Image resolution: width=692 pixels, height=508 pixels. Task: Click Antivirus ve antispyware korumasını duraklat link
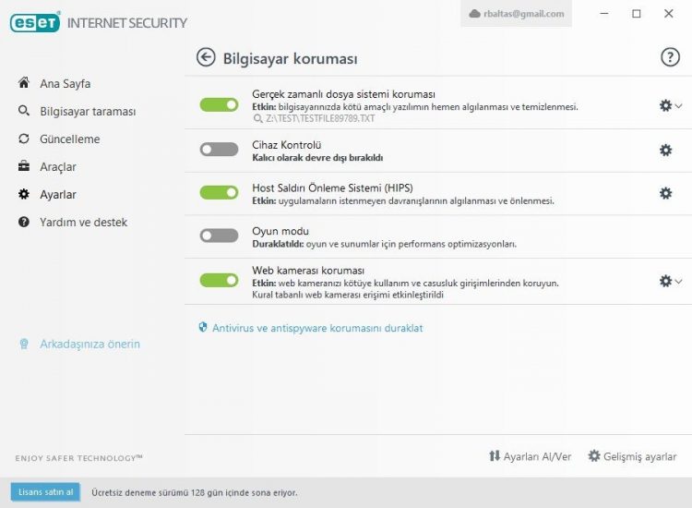click(x=317, y=328)
